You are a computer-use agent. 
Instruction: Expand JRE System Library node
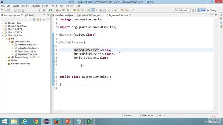(x=6, y=57)
